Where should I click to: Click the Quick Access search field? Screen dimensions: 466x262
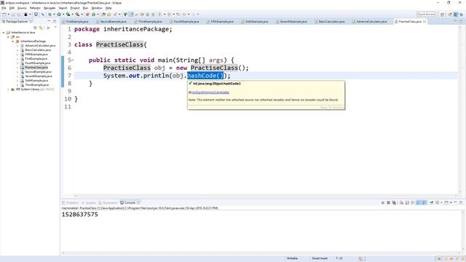tap(426, 15)
